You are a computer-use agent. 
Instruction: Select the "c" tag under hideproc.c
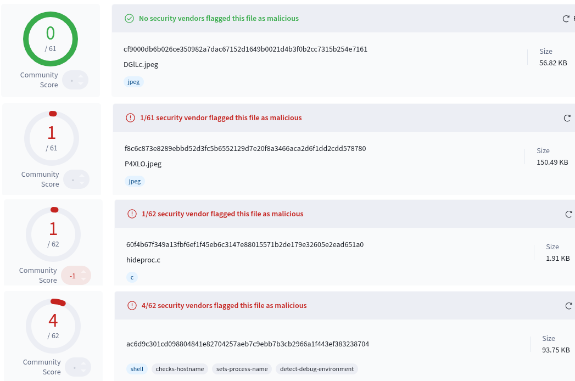132,277
